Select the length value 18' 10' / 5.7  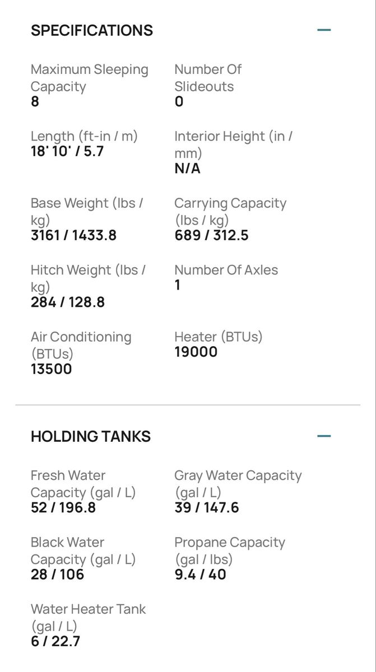(67, 151)
